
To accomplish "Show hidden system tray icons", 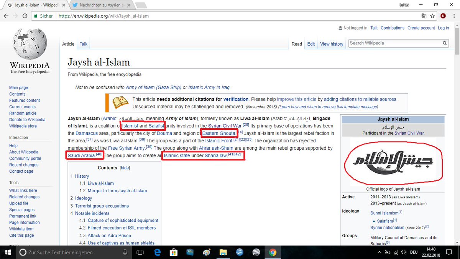I will point(379,252).
